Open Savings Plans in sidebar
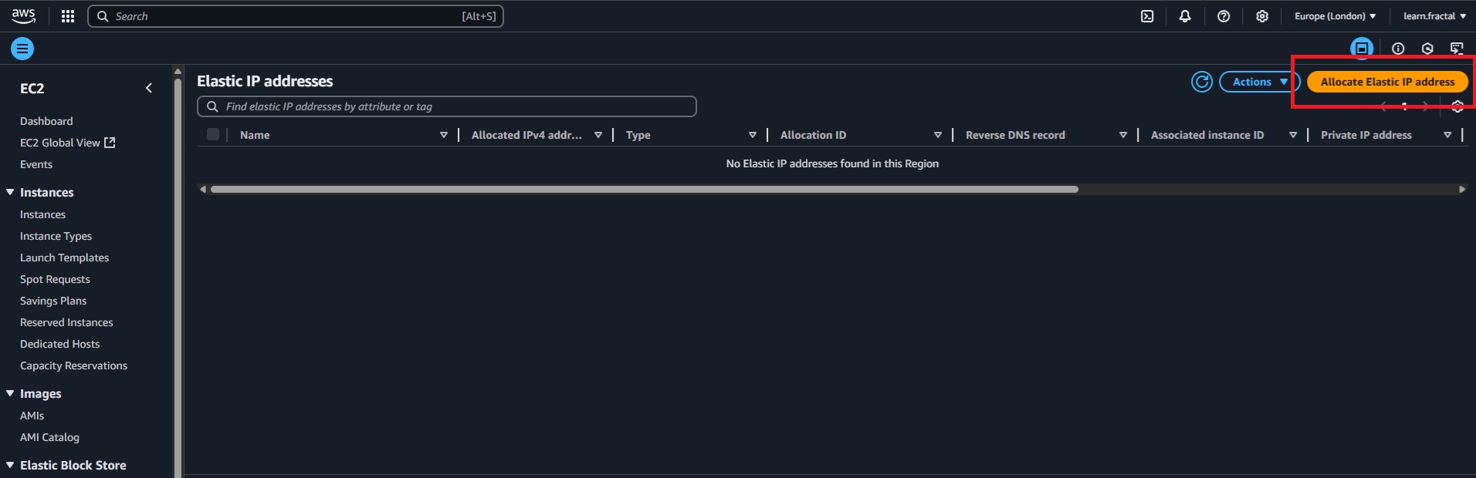This screenshot has height=478, width=1476. (53, 301)
